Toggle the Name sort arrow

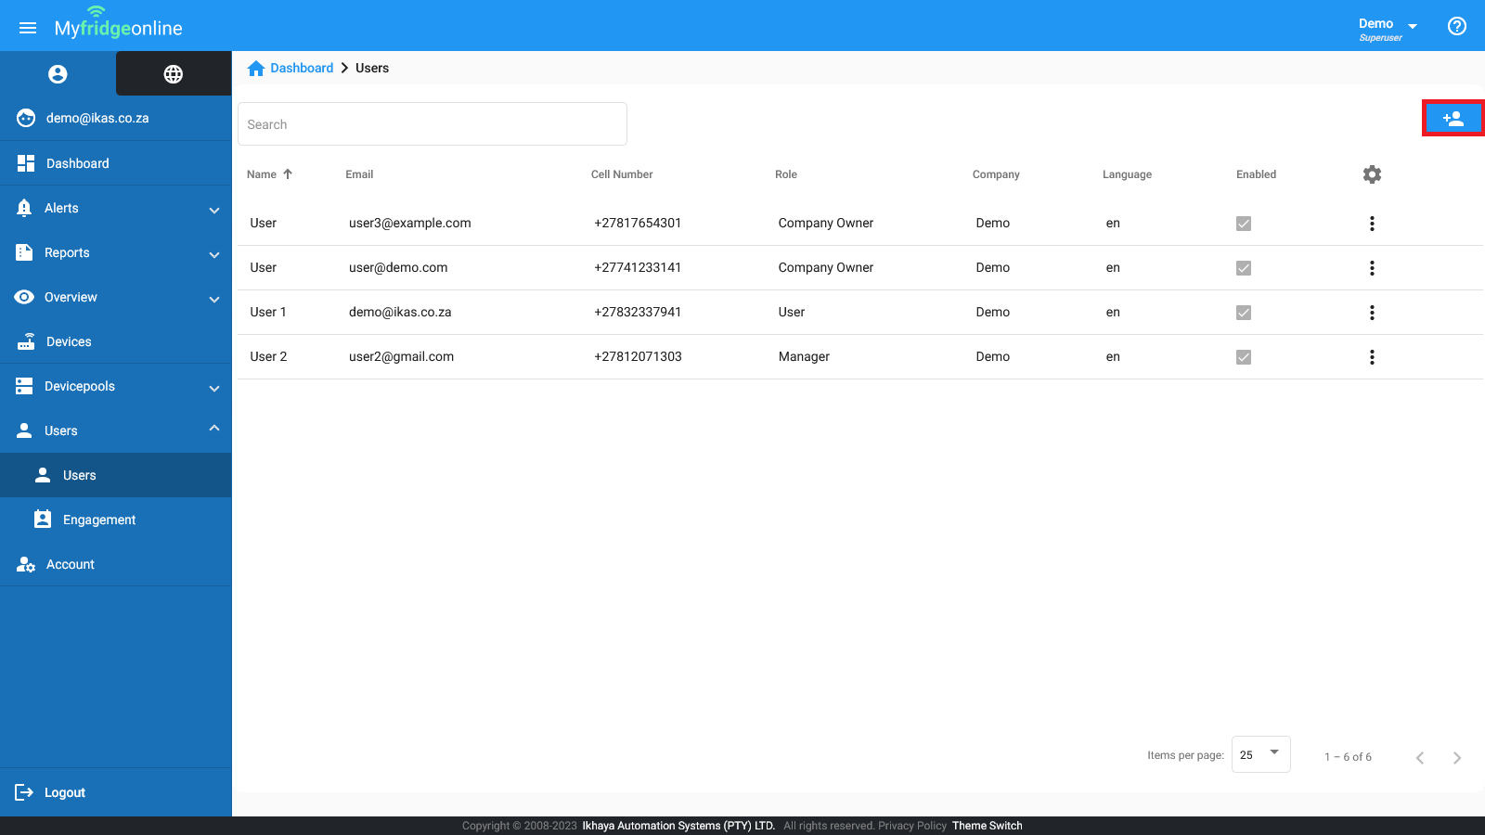tap(288, 173)
